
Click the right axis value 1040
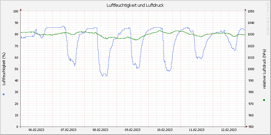(251, 23)
